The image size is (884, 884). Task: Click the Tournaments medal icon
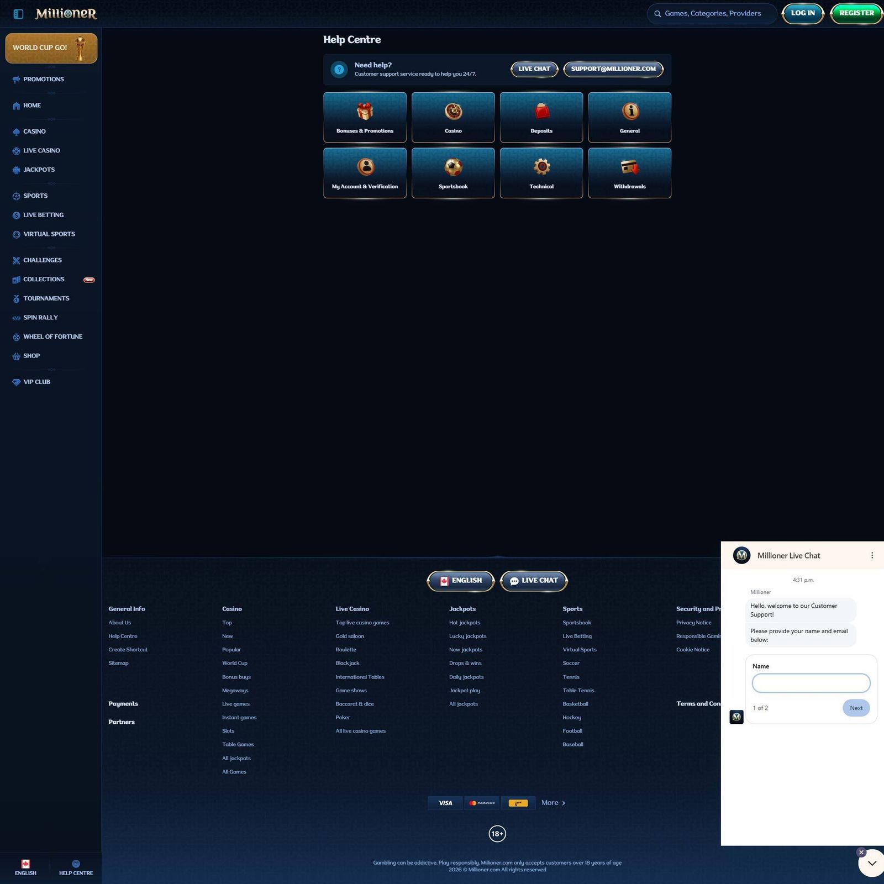(16, 299)
